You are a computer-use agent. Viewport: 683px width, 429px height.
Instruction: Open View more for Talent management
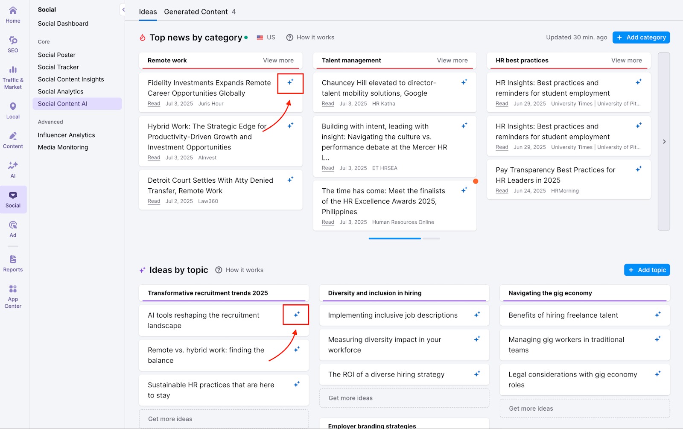coord(452,61)
